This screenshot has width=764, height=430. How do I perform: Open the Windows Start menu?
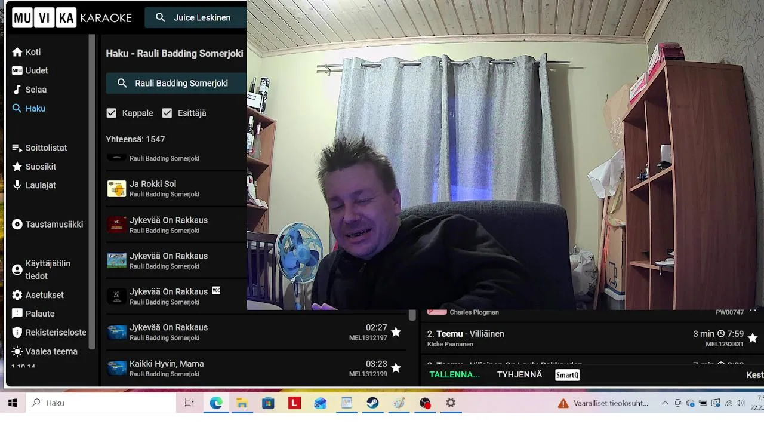pos(13,403)
